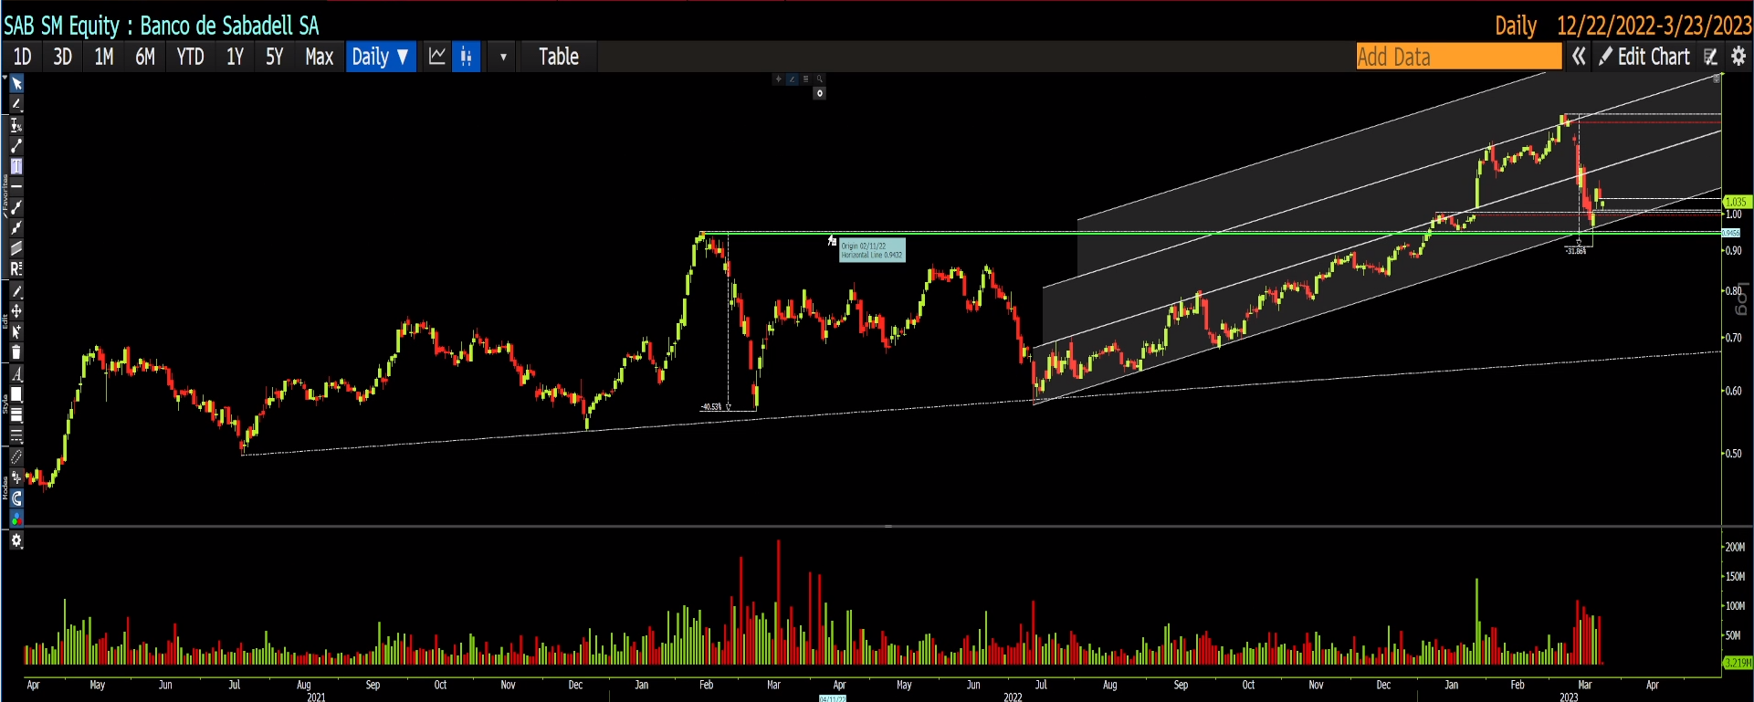Pick the three-point line tool below horizontal line

[x=16, y=207]
